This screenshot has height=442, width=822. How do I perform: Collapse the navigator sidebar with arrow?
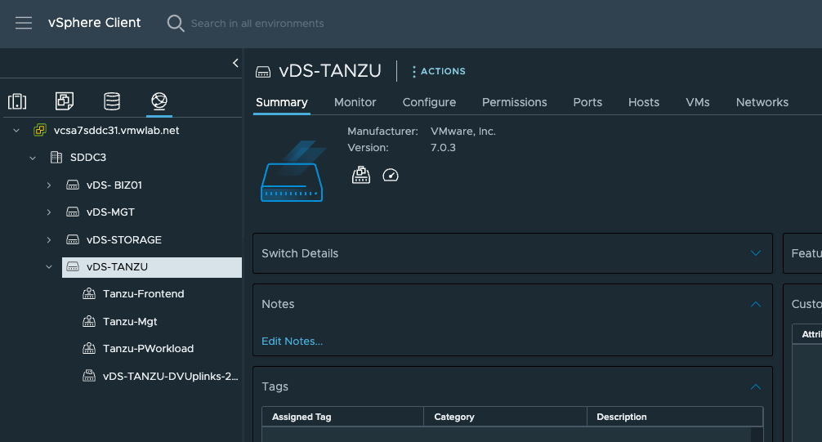235,63
